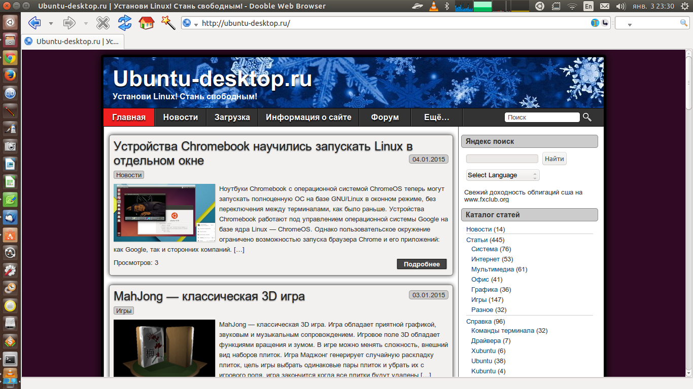This screenshot has height=389, width=693.
Task: Go to the Home page house icon
Action: click(147, 23)
